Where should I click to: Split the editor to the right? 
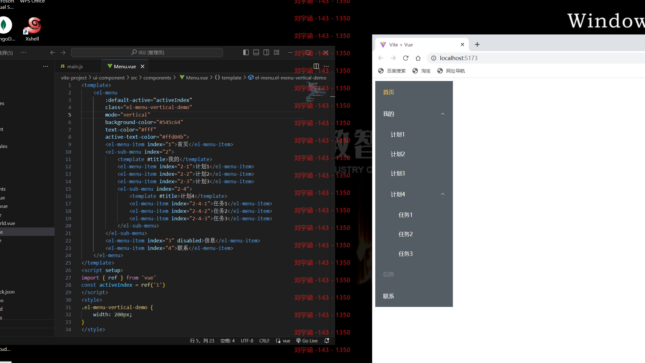tap(316, 66)
